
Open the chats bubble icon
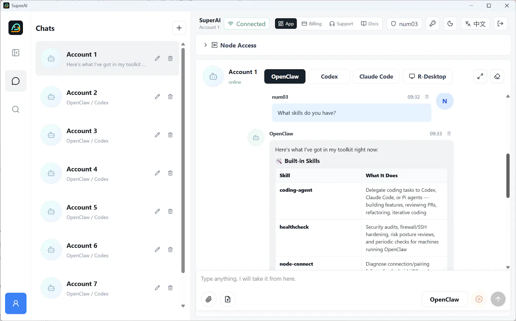tap(15, 81)
